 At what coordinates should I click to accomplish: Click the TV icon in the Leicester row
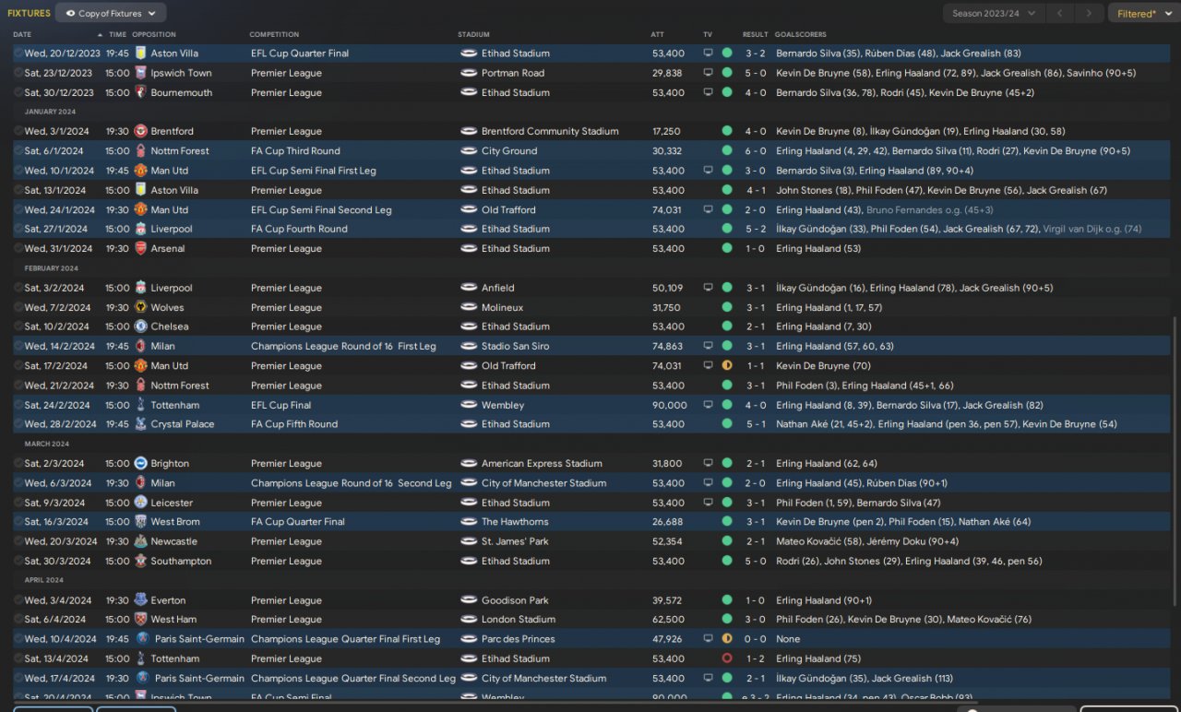(x=708, y=503)
